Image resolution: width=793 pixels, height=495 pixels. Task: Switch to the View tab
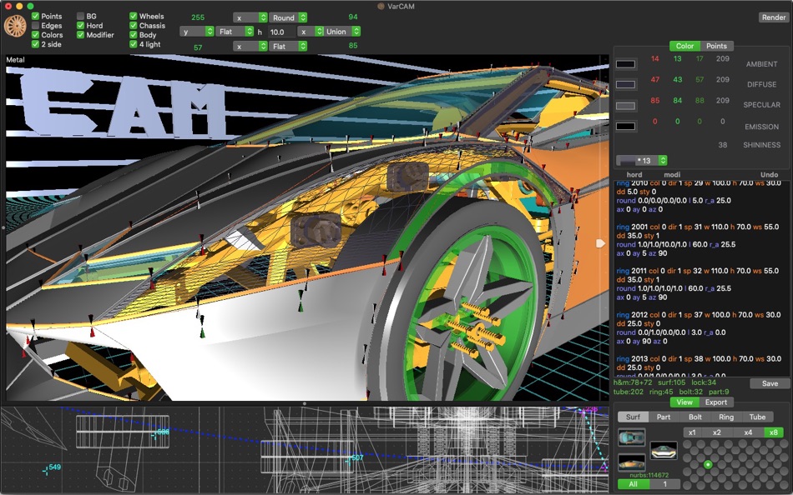point(684,402)
